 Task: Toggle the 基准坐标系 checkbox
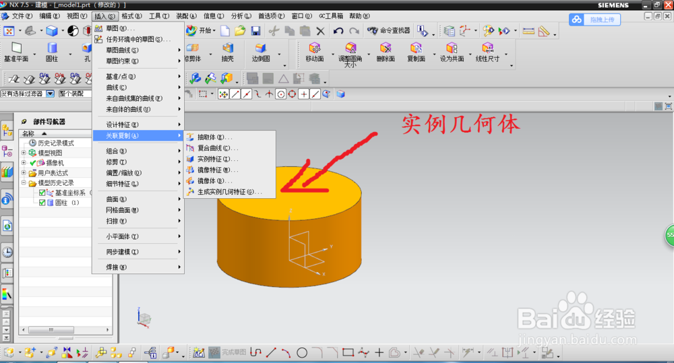[42, 193]
